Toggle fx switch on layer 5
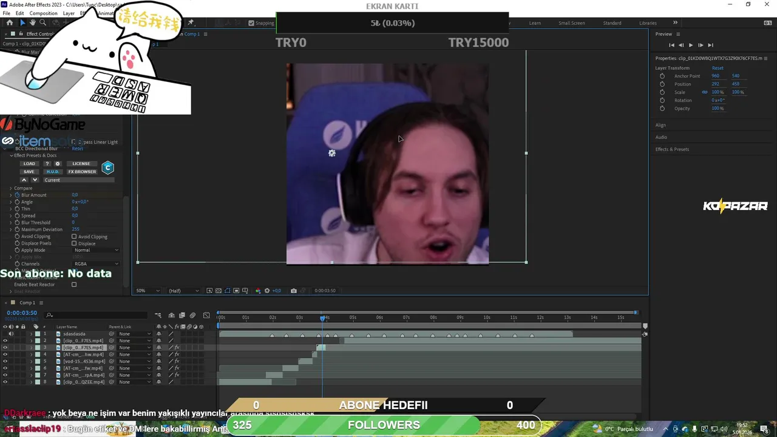The image size is (777, 437). (177, 361)
